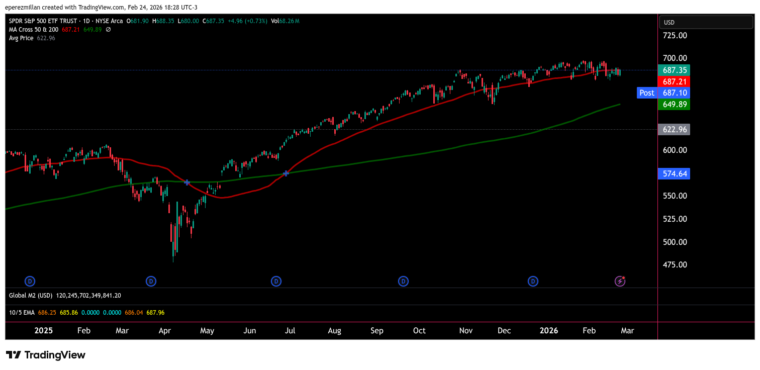Image resolution: width=760 pixels, height=370 pixels.
Task: Click the TradingView logo
Action: [46, 355]
